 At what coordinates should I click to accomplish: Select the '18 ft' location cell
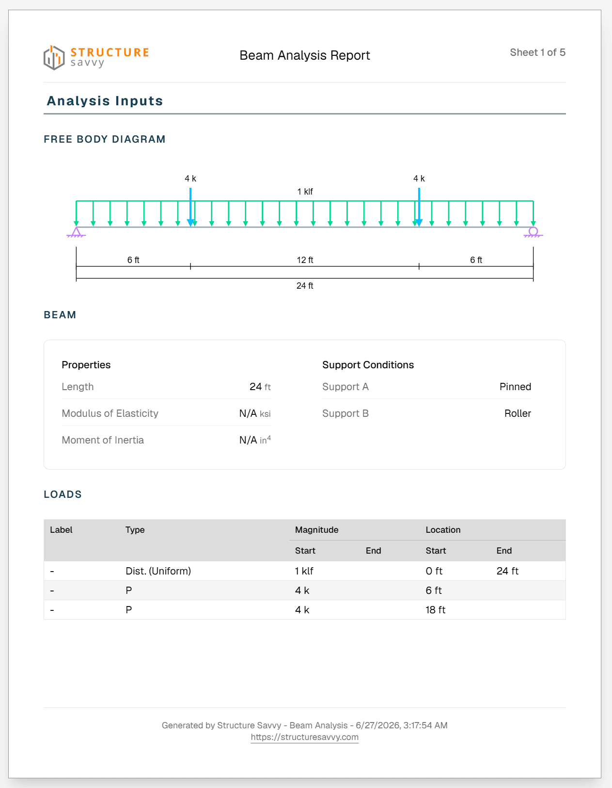click(436, 610)
